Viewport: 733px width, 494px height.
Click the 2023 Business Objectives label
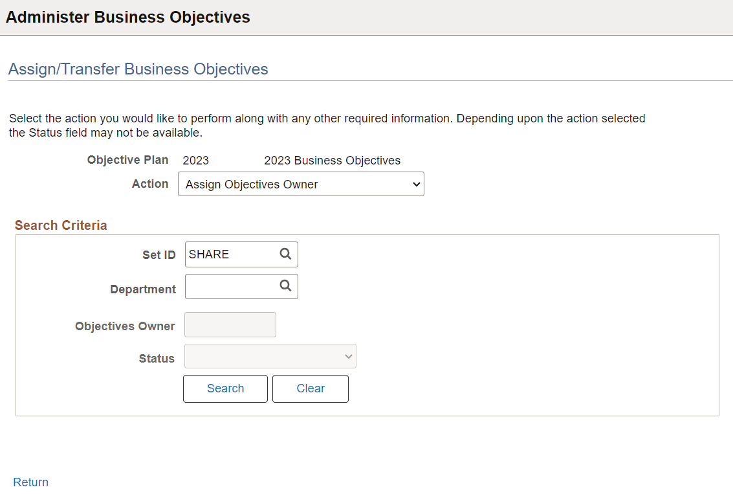[332, 160]
